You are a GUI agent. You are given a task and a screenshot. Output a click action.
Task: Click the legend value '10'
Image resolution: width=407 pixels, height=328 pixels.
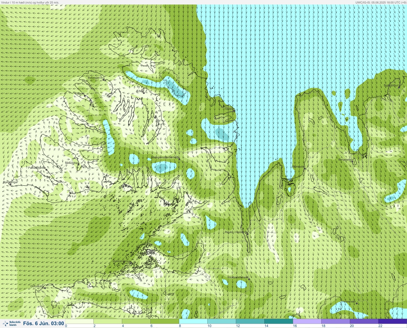click(209, 326)
